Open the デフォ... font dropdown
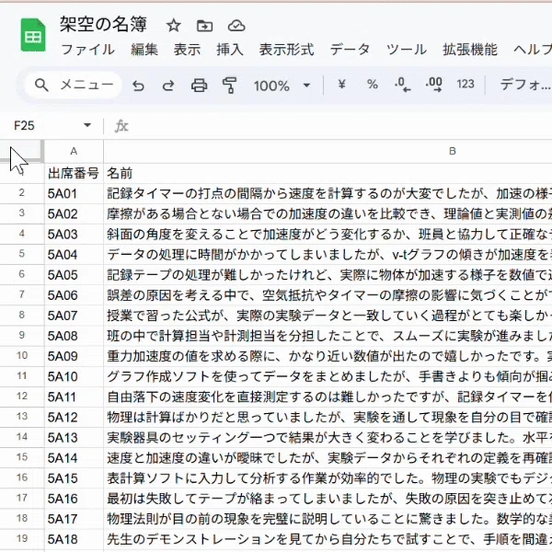 (525, 85)
